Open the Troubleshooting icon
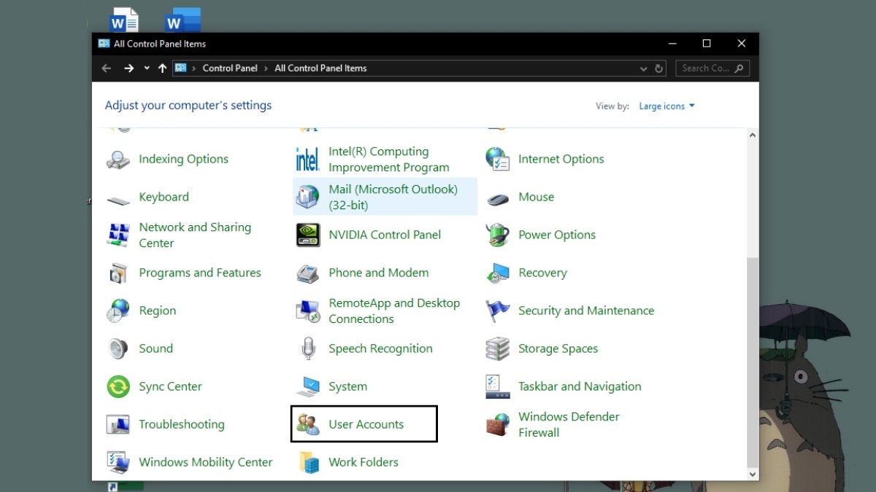The width and height of the screenshot is (876, 492). coord(118,425)
